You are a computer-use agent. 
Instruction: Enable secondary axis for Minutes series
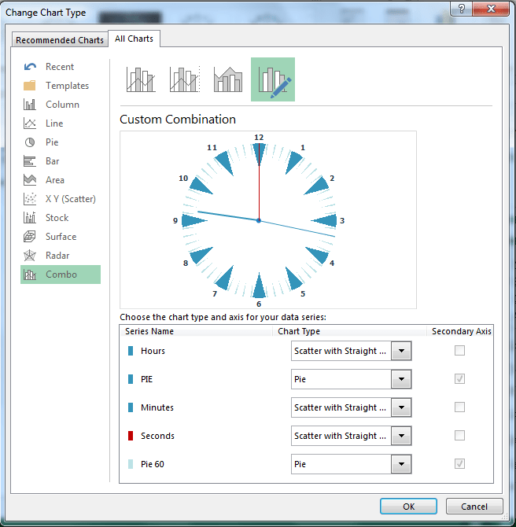[x=459, y=407]
